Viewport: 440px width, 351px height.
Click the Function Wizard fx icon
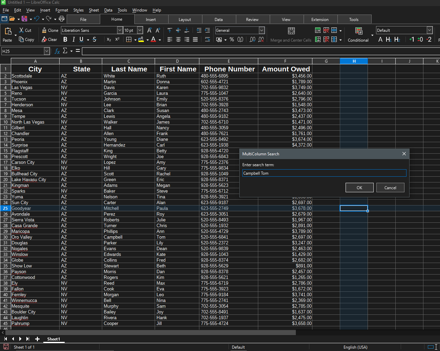57,51
